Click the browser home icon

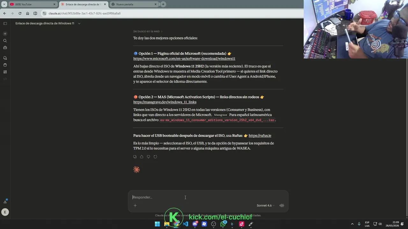(27, 13)
